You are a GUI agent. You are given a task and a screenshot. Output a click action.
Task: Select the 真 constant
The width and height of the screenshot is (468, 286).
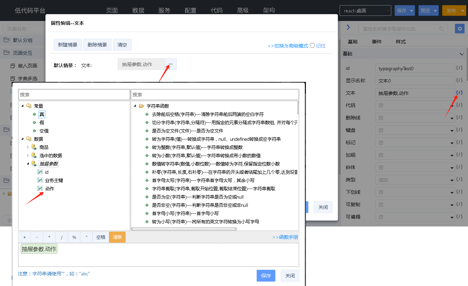click(x=42, y=114)
